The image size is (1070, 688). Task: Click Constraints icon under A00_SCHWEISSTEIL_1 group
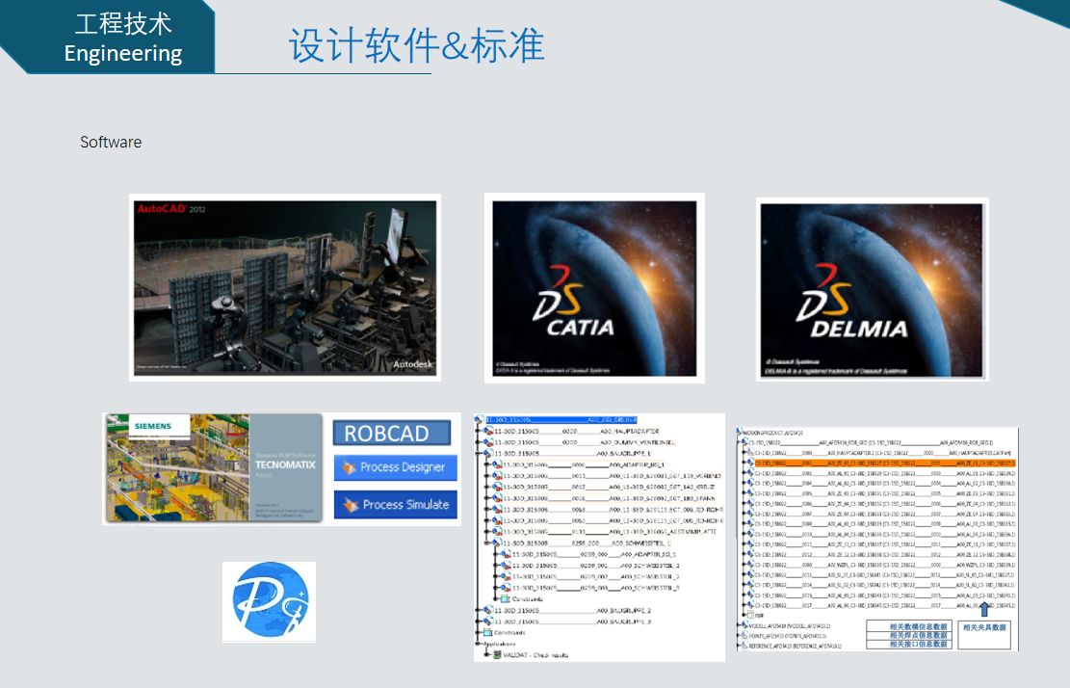coord(507,598)
